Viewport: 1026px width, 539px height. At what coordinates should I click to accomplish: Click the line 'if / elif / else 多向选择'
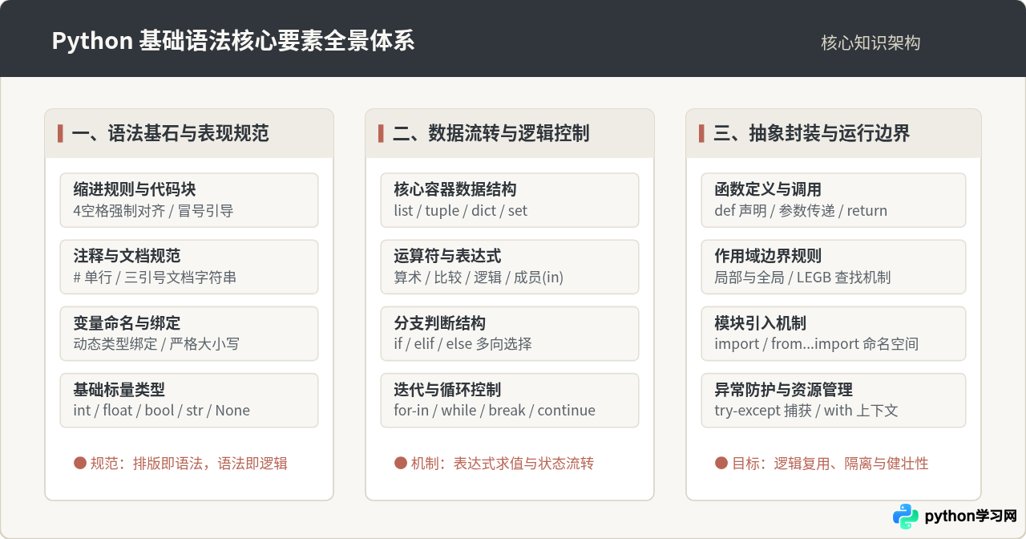[x=463, y=344]
